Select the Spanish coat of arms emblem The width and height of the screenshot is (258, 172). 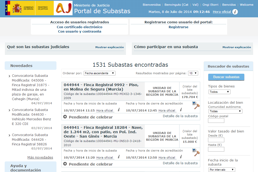(18, 9)
